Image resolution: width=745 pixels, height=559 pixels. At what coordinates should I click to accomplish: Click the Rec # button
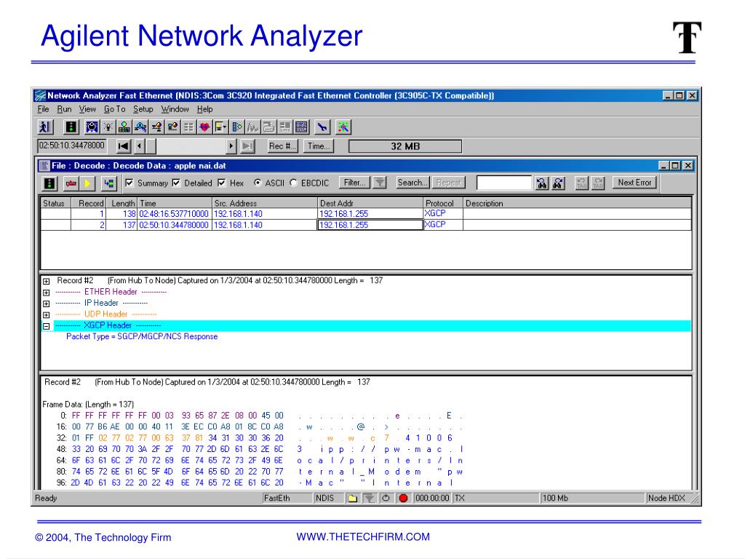tap(282, 146)
